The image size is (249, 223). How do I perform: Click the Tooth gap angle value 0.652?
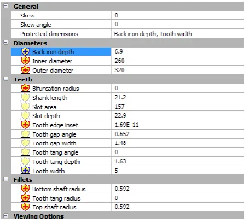(x=177, y=134)
